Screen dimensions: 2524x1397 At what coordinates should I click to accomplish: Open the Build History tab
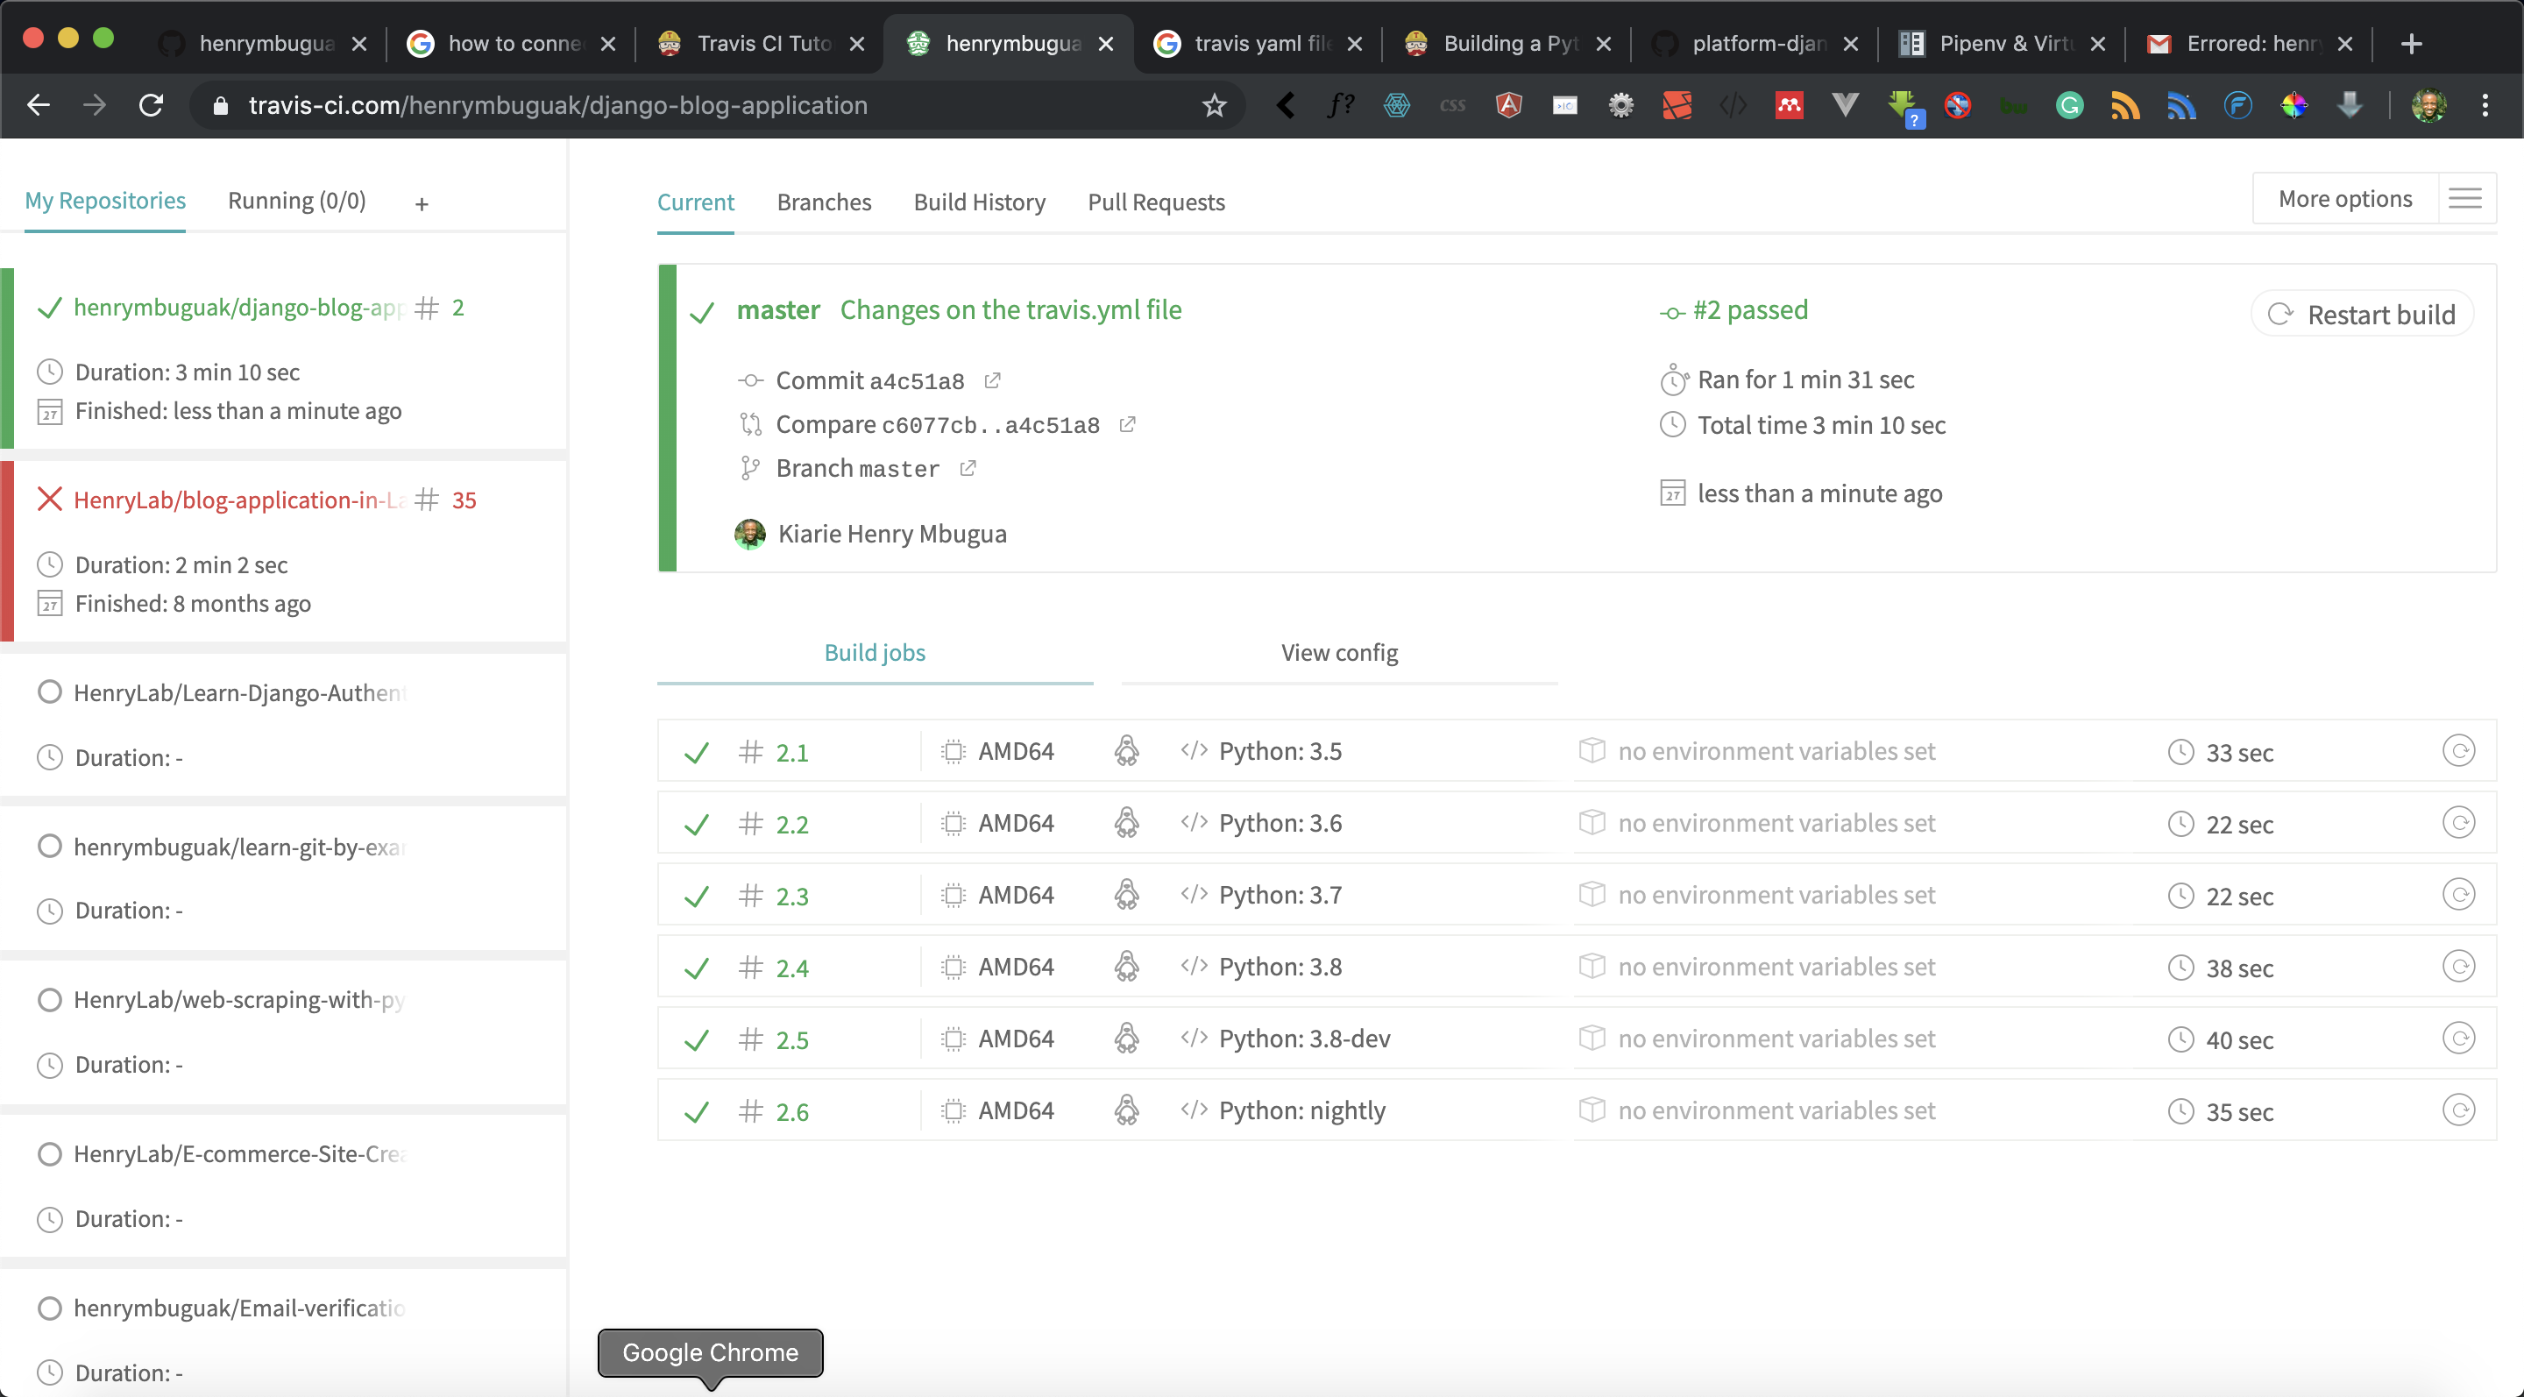click(980, 202)
